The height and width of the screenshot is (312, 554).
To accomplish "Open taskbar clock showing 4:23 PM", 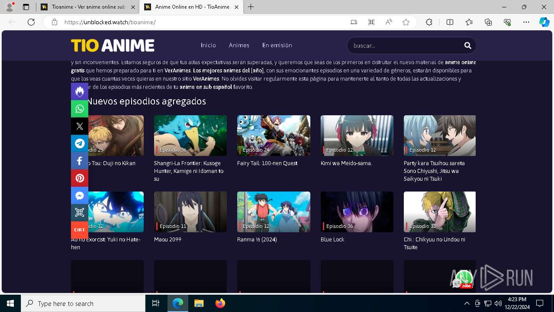I will pyautogui.click(x=517, y=303).
